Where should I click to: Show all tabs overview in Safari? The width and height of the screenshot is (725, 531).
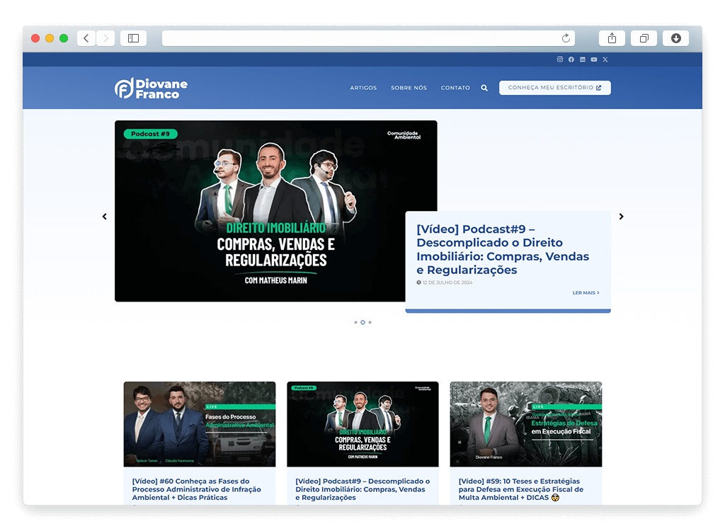click(x=644, y=38)
